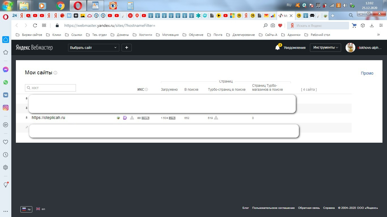Open bookmarks star in Opera sidebar
The height and width of the screenshot is (217, 387).
tap(5, 52)
